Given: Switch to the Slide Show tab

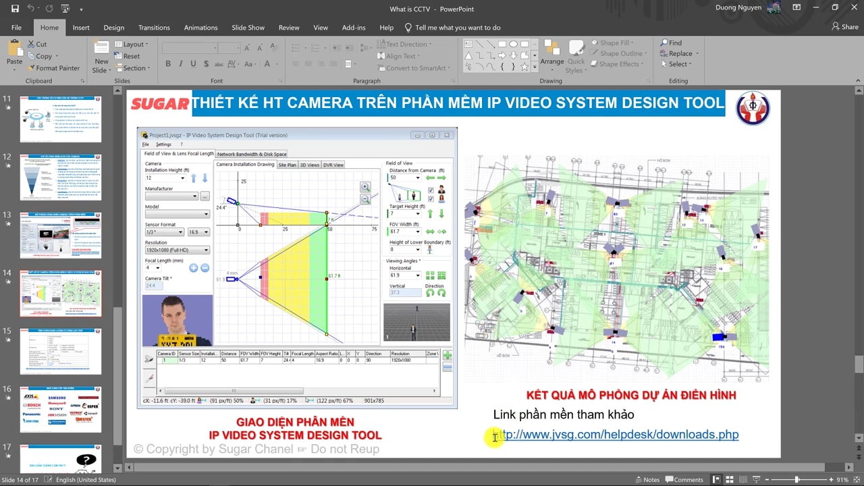Looking at the screenshot, I should 248,28.
